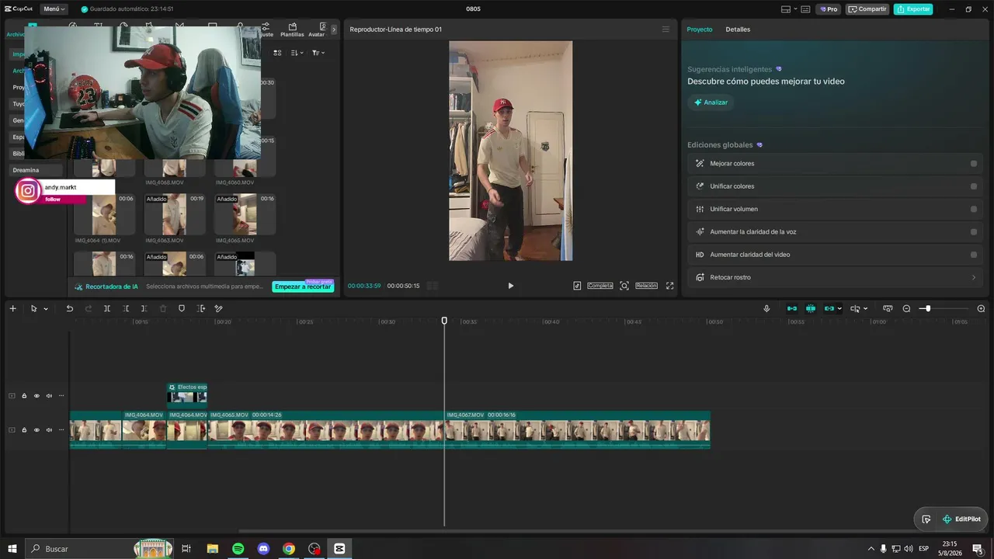Expand the Retocar rostro options
The image size is (994, 559).
click(x=974, y=277)
